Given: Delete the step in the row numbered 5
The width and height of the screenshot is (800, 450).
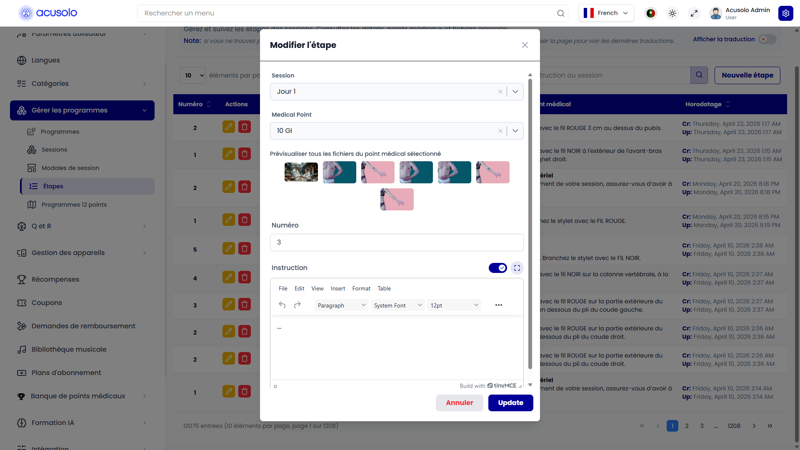Looking at the screenshot, I should [x=244, y=248].
